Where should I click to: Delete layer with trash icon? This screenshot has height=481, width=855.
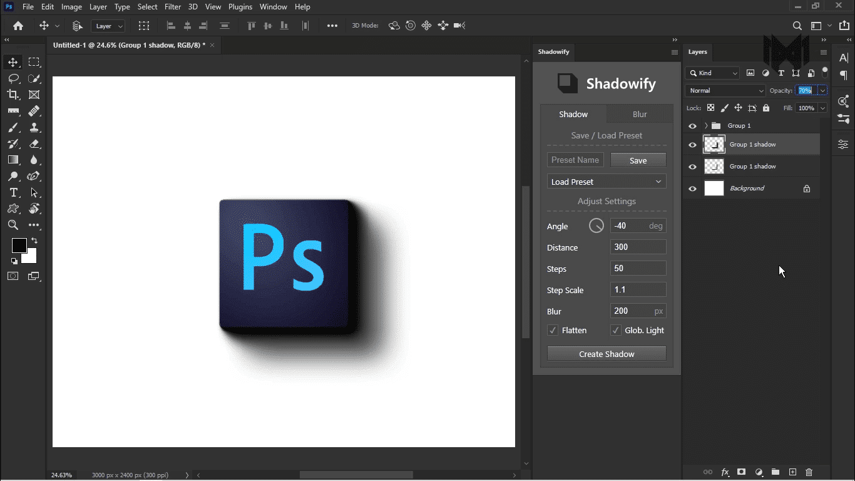pyautogui.click(x=809, y=472)
